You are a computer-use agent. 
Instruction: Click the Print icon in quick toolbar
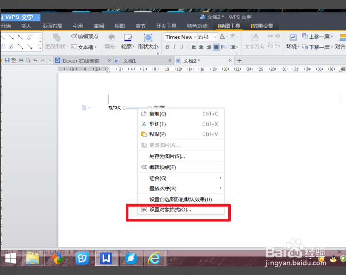[x=21, y=60]
